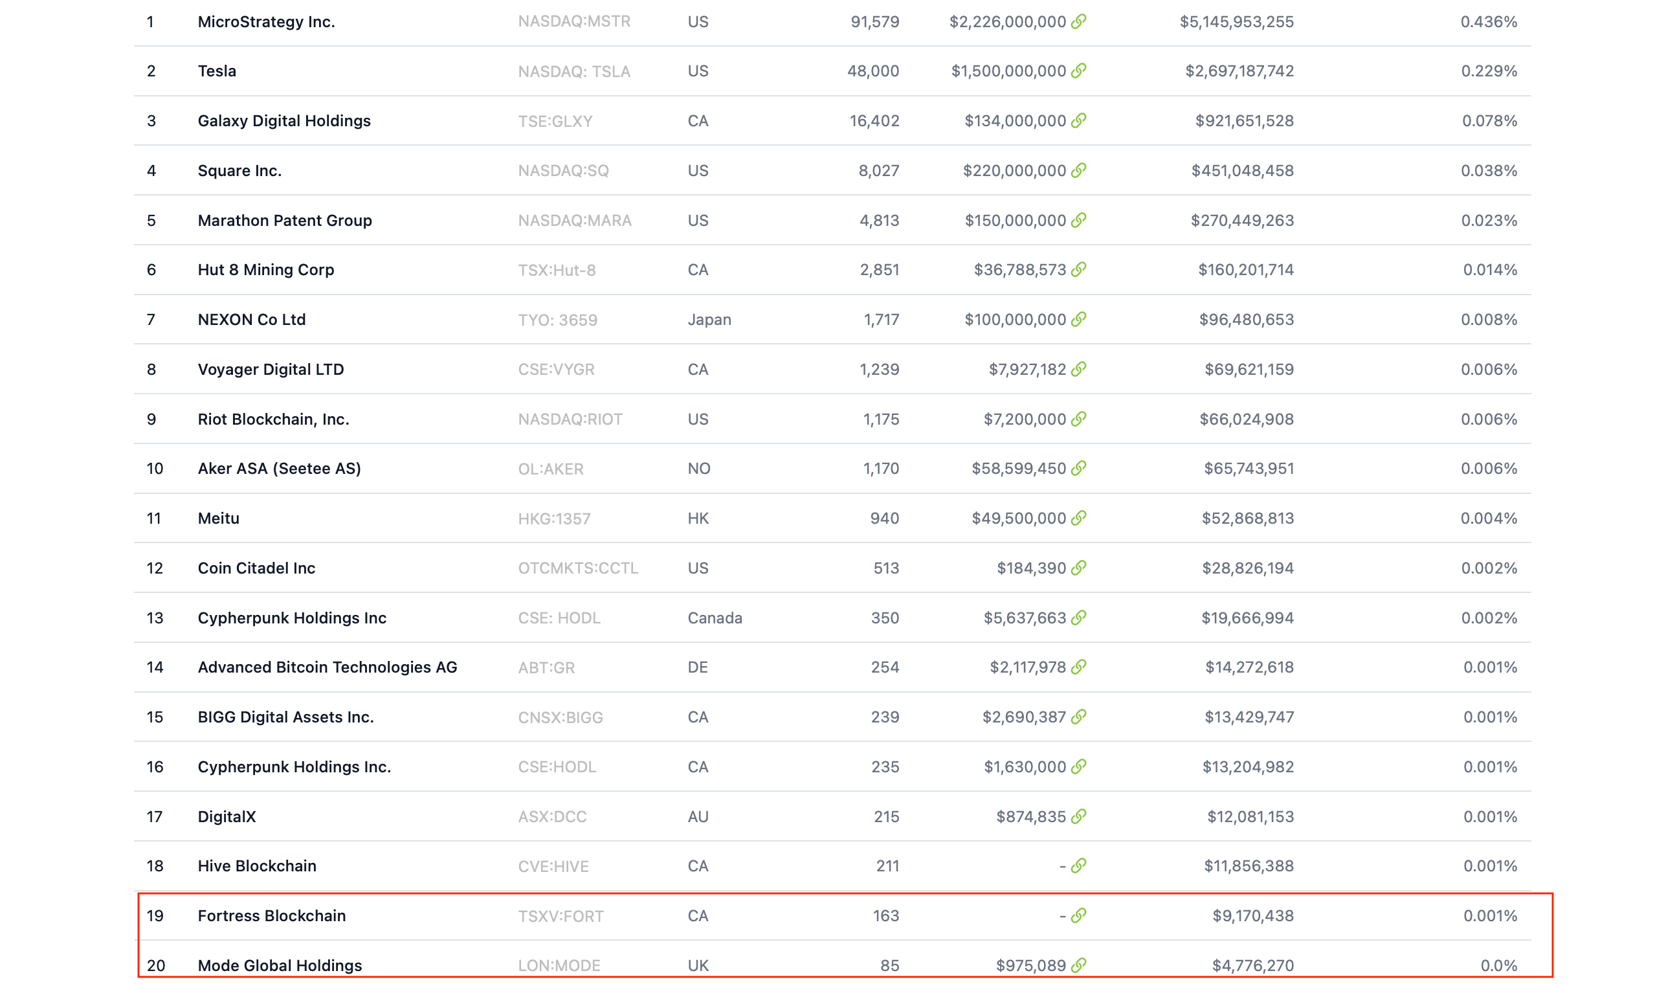The width and height of the screenshot is (1666, 984).
Task: Click Aker ASA (Seetee AS) name
Action: (280, 469)
